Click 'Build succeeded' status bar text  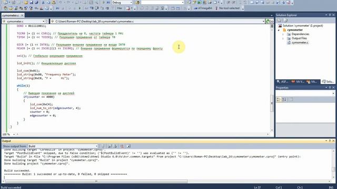pyautogui.click(x=11, y=187)
